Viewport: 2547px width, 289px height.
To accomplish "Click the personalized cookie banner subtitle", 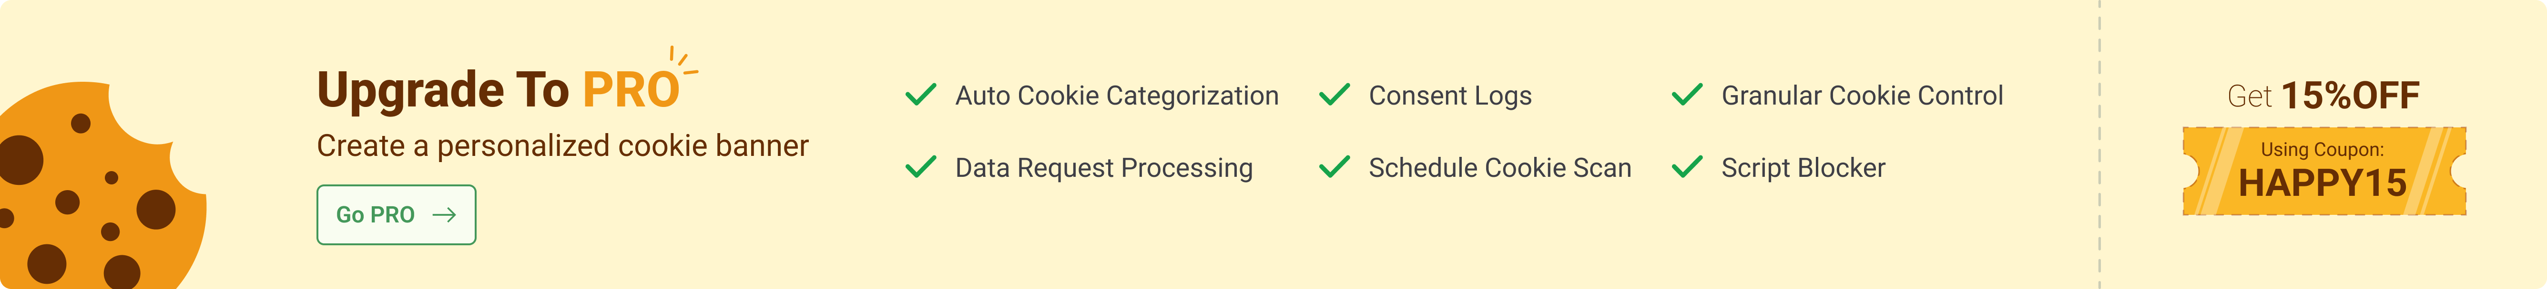I will click(561, 146).
